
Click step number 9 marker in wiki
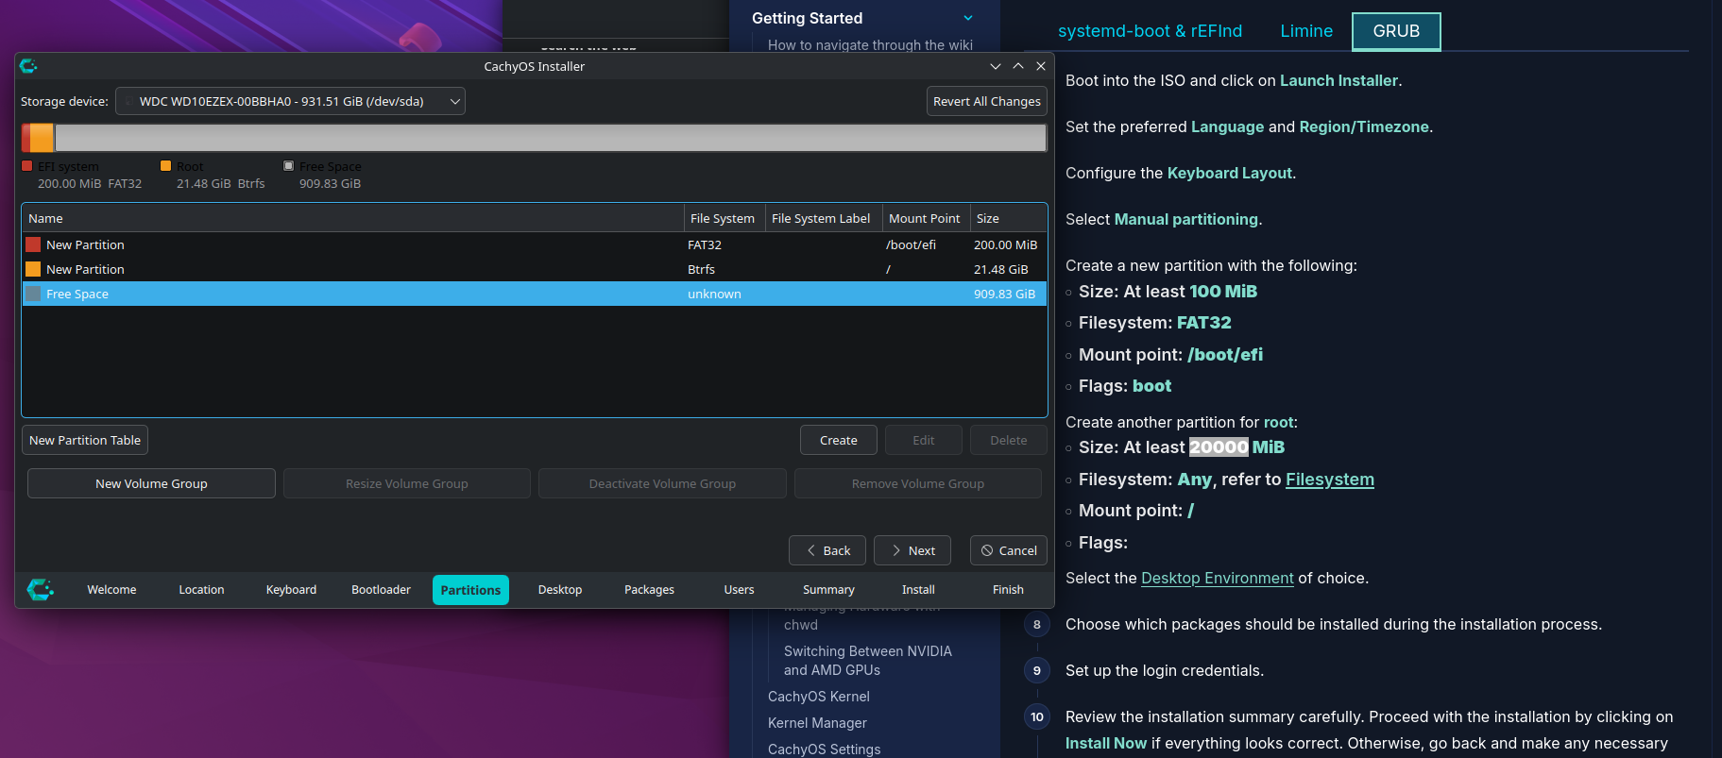(x=1037, y=670)
